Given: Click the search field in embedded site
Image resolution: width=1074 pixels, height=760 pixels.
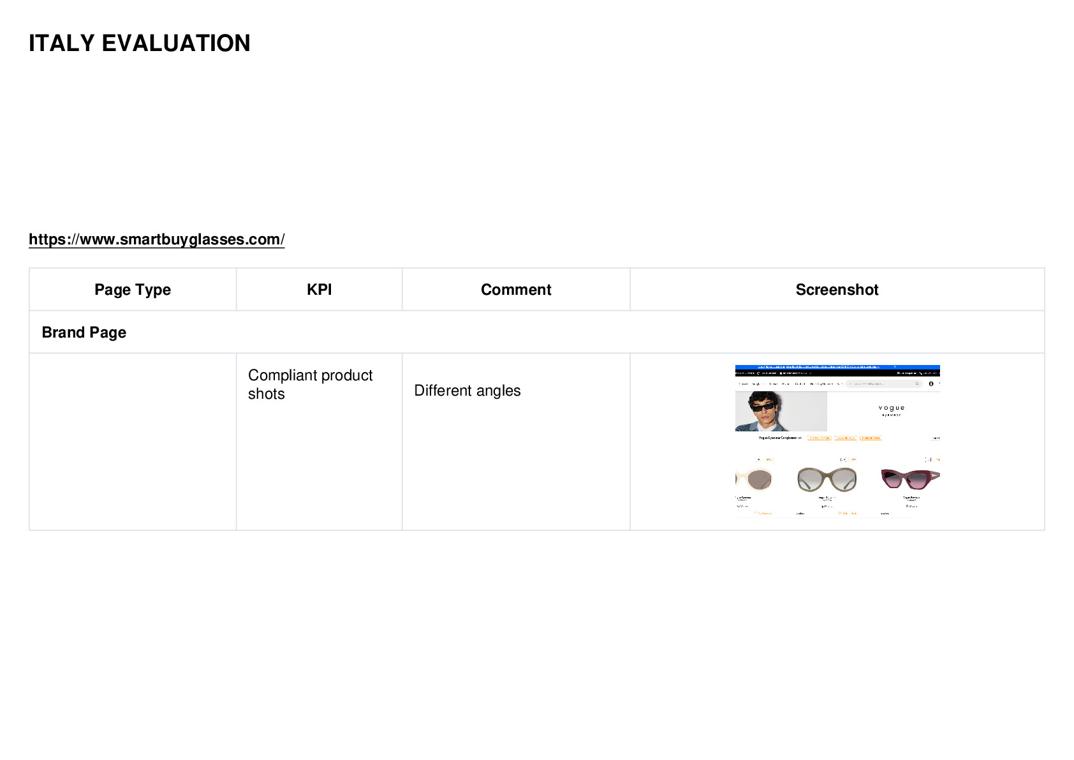Looking at the screenshot, I should click(885, 384).
